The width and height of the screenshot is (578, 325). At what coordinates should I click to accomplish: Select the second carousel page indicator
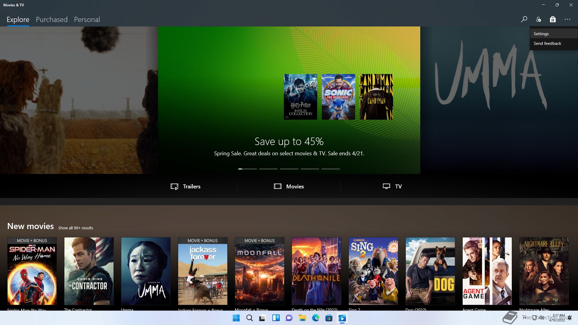pos(268,169)
